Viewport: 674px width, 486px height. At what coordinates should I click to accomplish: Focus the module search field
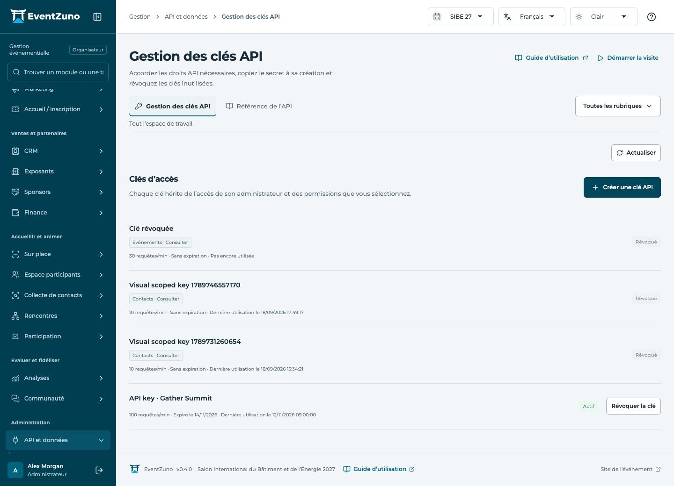click(x=58, y=72)
